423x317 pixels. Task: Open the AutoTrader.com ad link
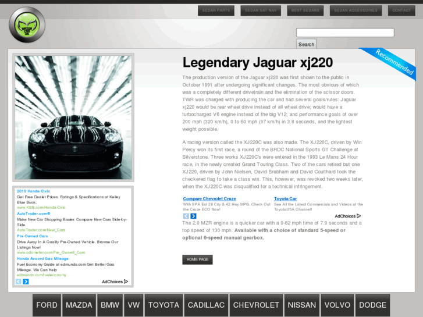(x=33, y=213)
